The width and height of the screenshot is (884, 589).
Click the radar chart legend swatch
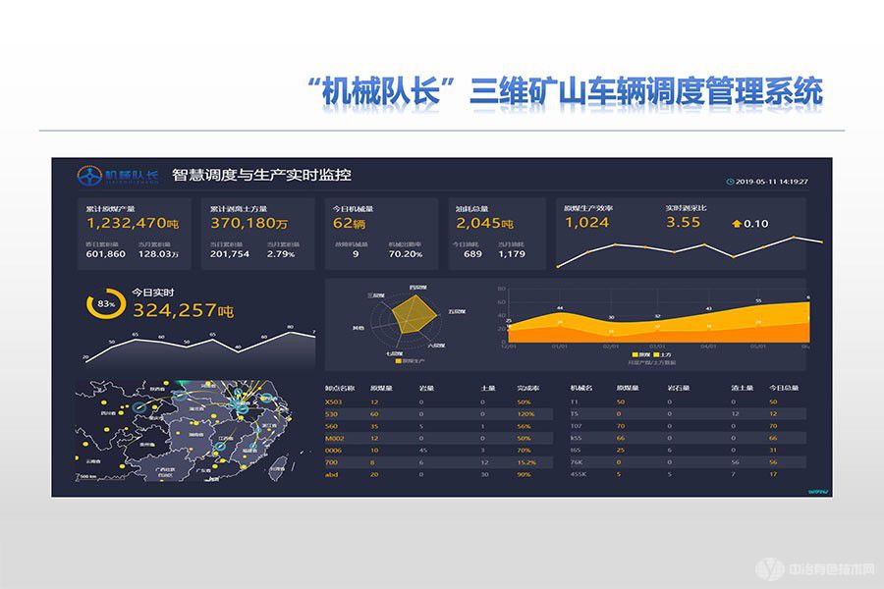[398, 360]
